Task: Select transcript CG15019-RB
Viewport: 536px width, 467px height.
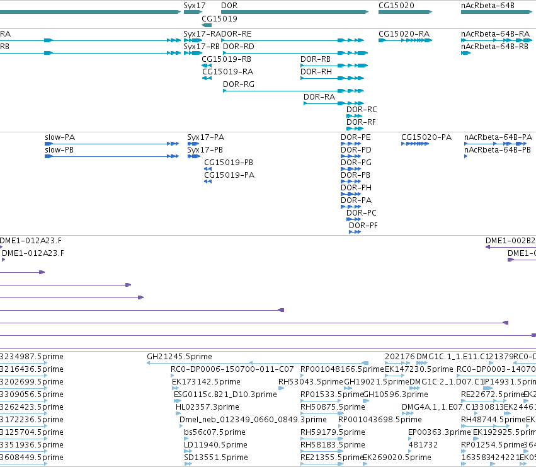Action: coord(226,59)
